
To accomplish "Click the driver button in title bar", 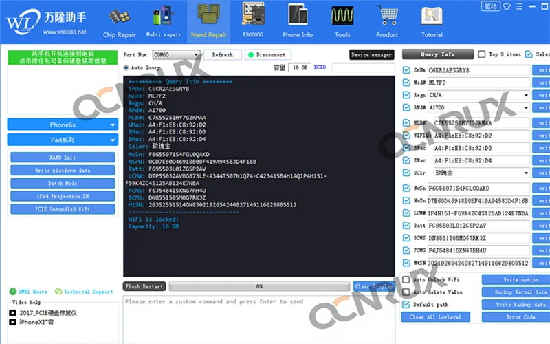I will (x=490, y=6).
